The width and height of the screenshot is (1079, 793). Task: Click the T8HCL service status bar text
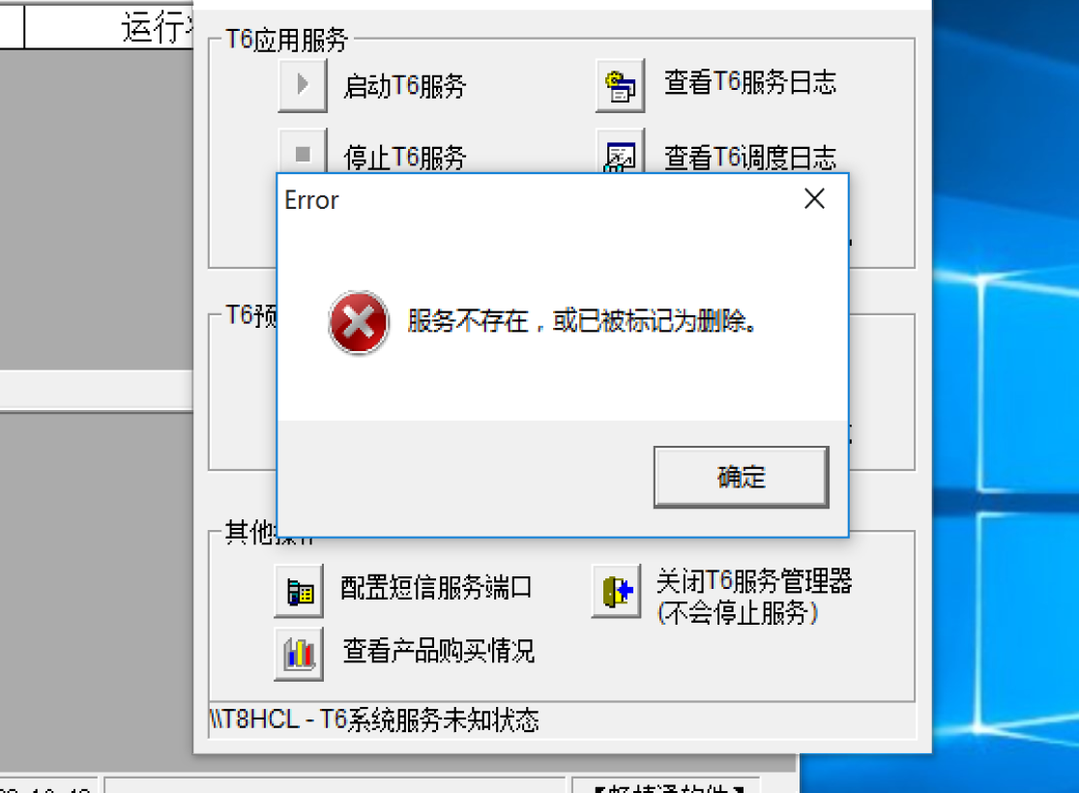pyautogui.click(x=373, y=720)
